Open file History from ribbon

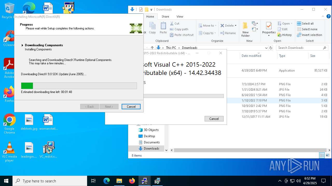point(285,35)
